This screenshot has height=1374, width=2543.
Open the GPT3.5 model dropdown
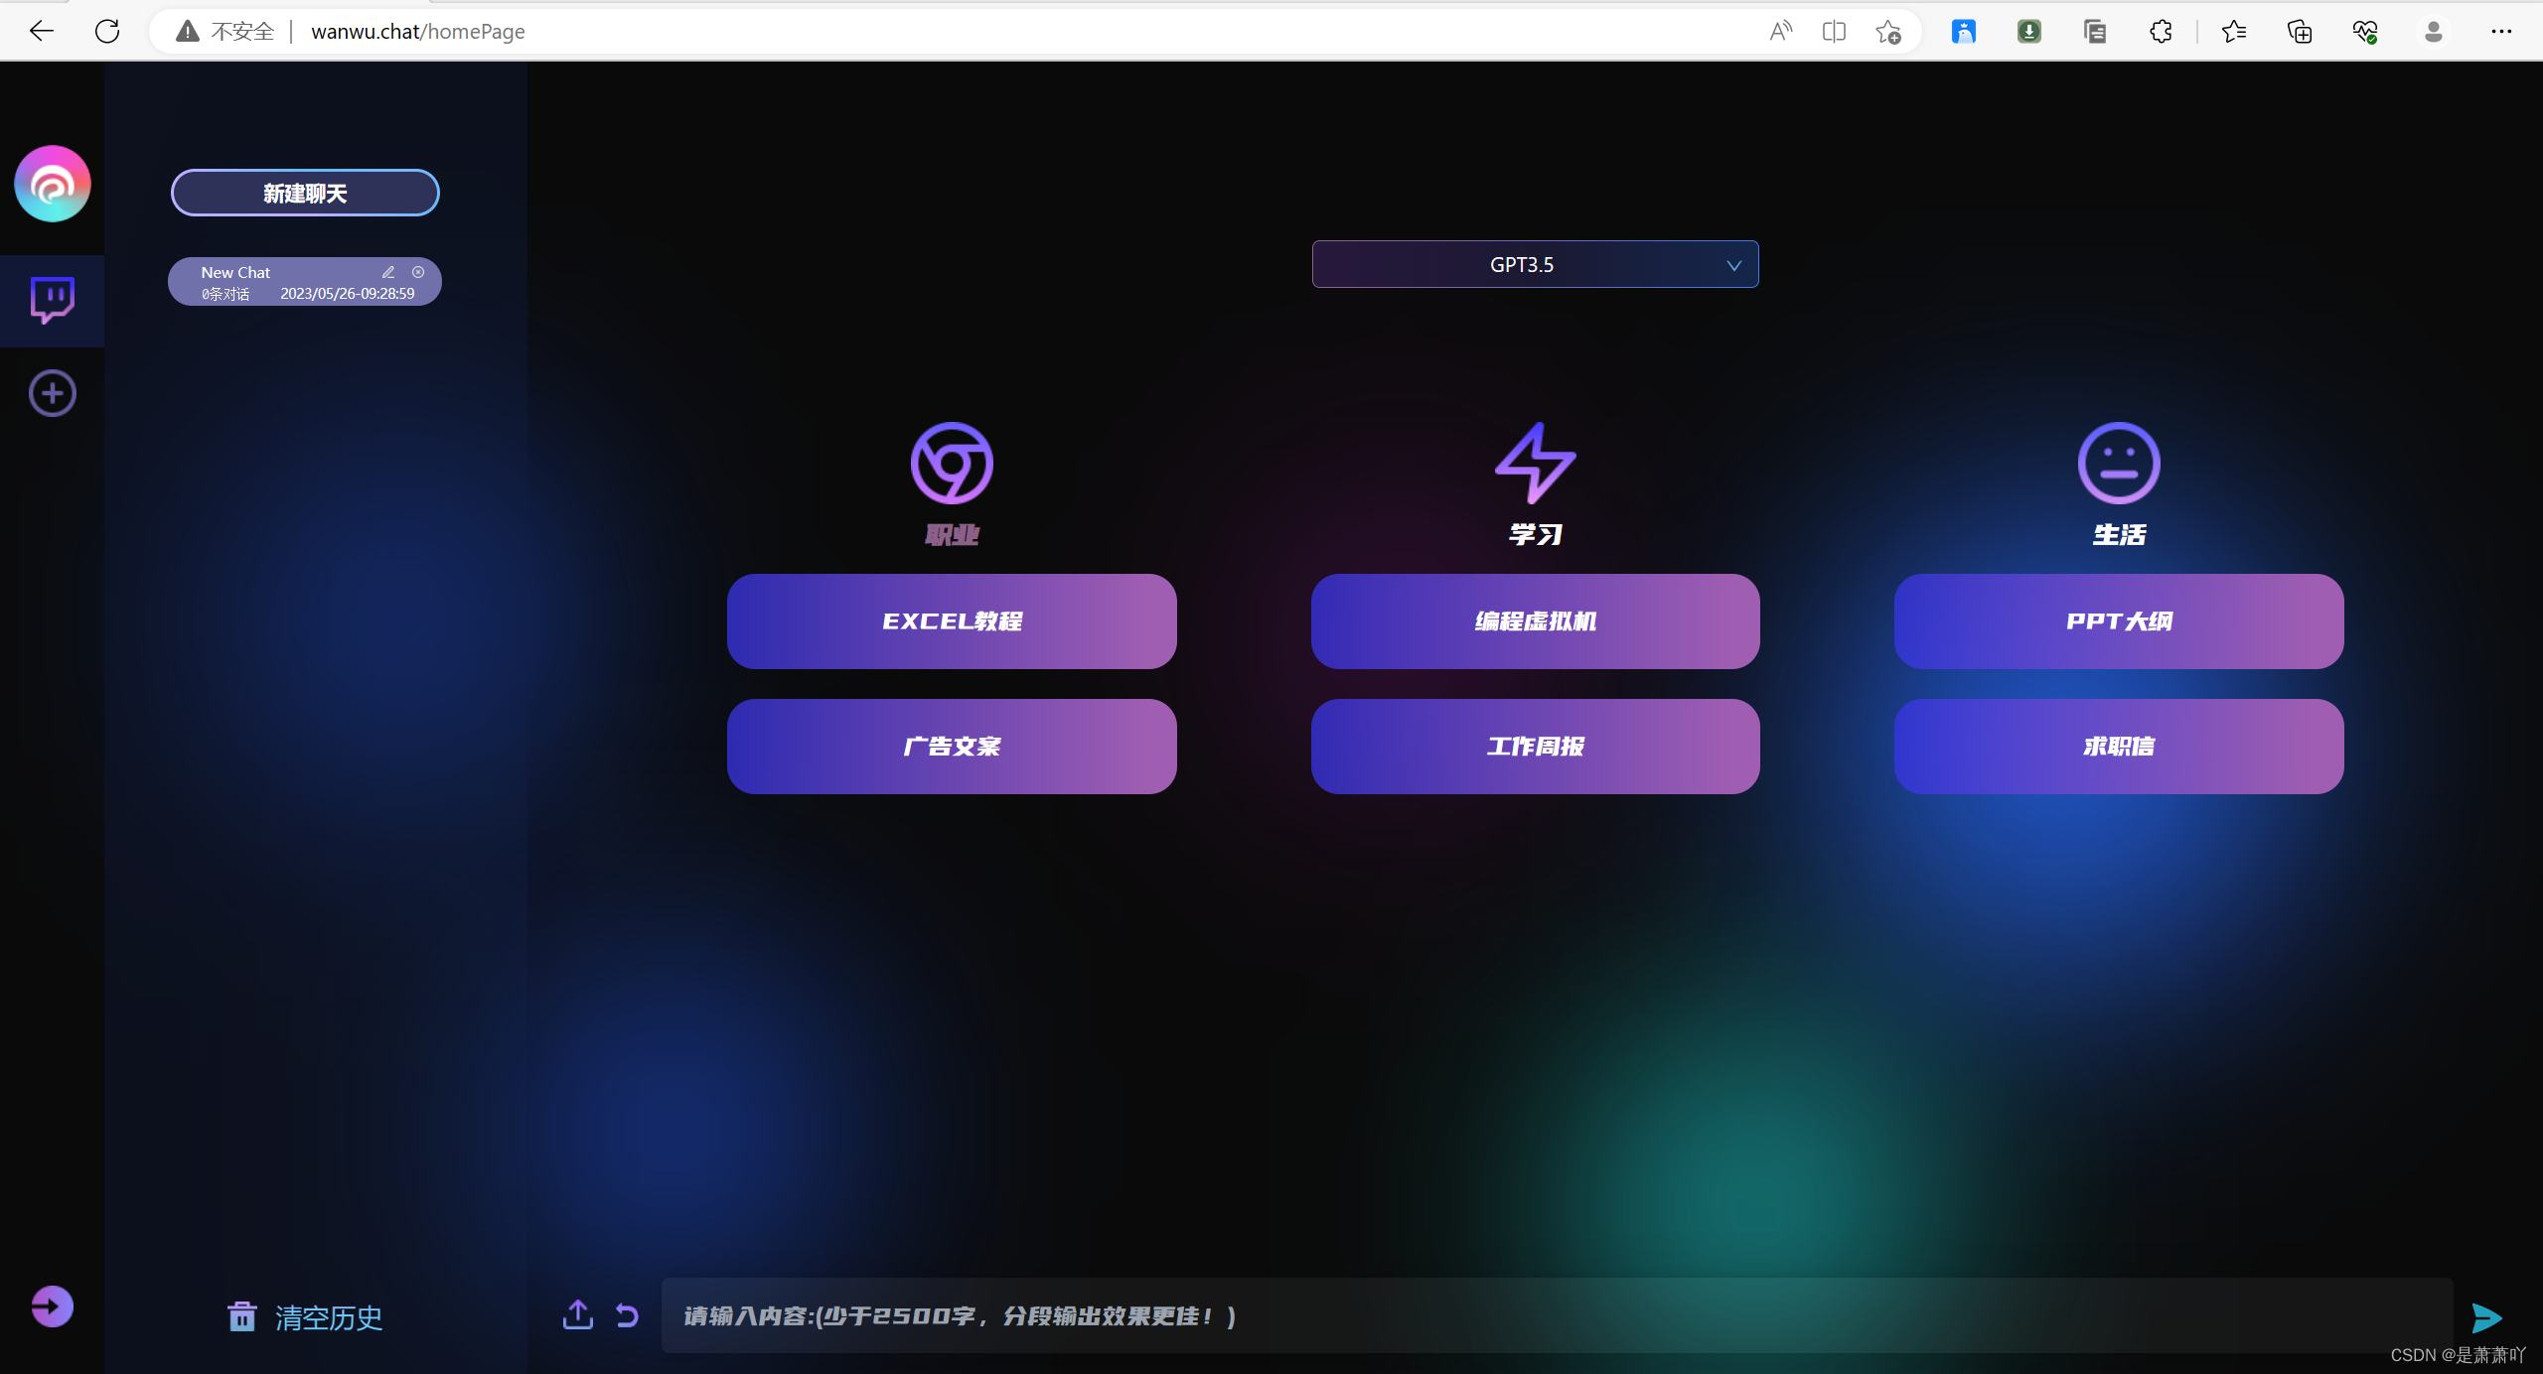tap(1535, 264)
